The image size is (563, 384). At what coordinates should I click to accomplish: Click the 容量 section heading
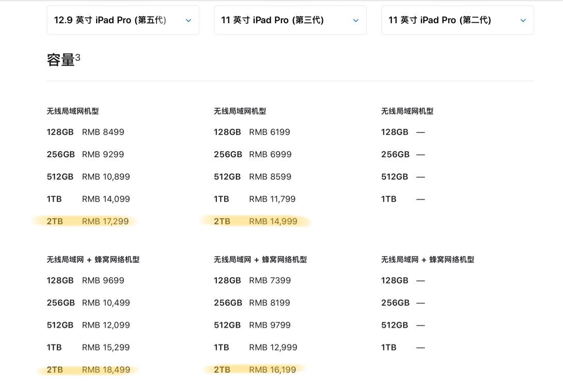click(60, 60)
